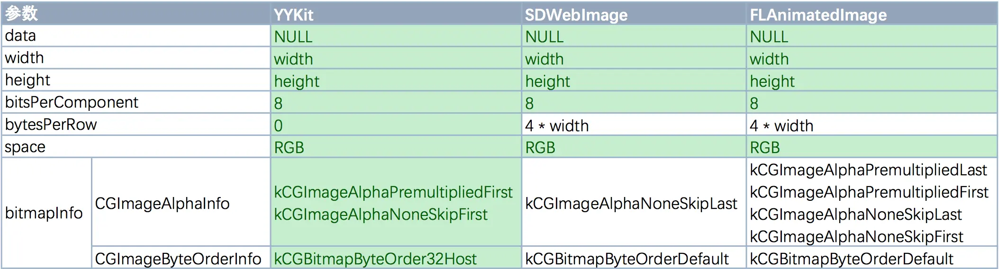Screen dimensions: 999x269
Task: Select kCGImageAlphaPremultipliedFirst in YYKit column
Action: click(393, 192)
